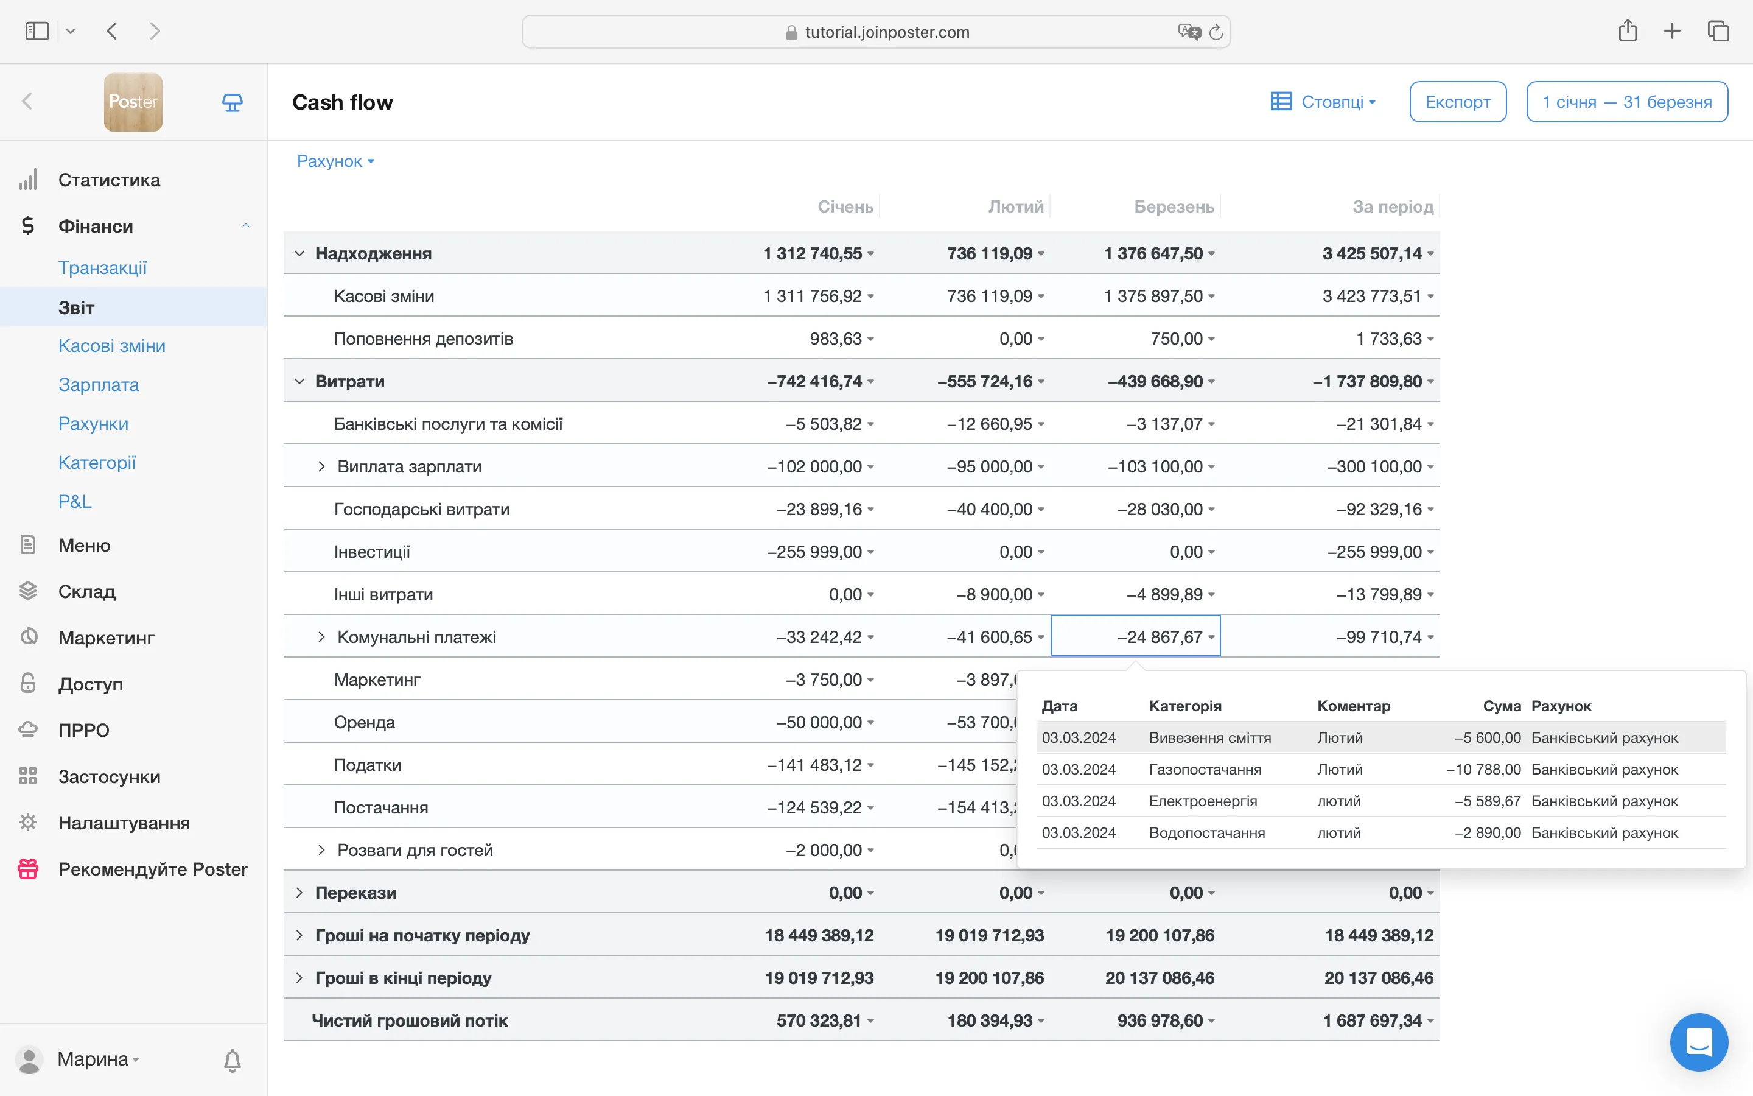Click the POS terminal icon beside the Poster logo

point(232,102)
